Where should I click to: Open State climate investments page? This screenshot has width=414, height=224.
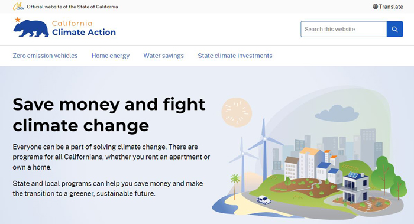[235, 56]
